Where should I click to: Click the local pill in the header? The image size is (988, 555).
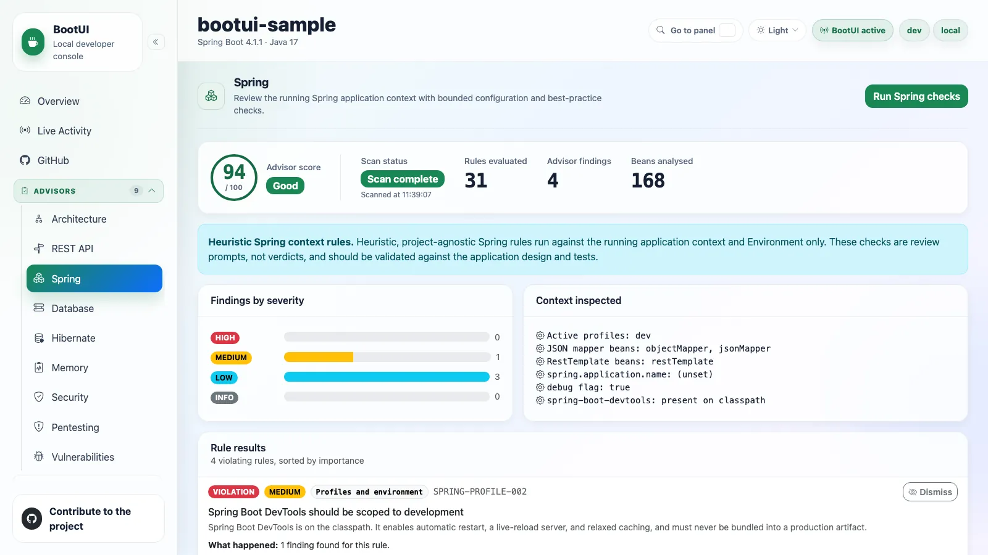(950, 30)
